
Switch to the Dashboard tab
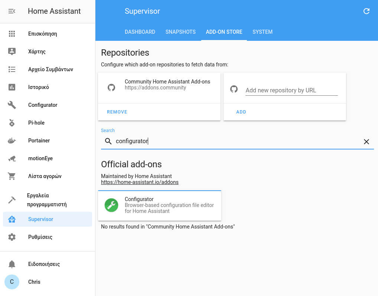click(140, 32)
